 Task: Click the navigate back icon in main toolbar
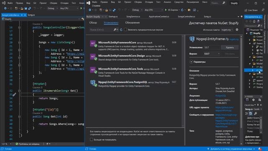point(90,10)
